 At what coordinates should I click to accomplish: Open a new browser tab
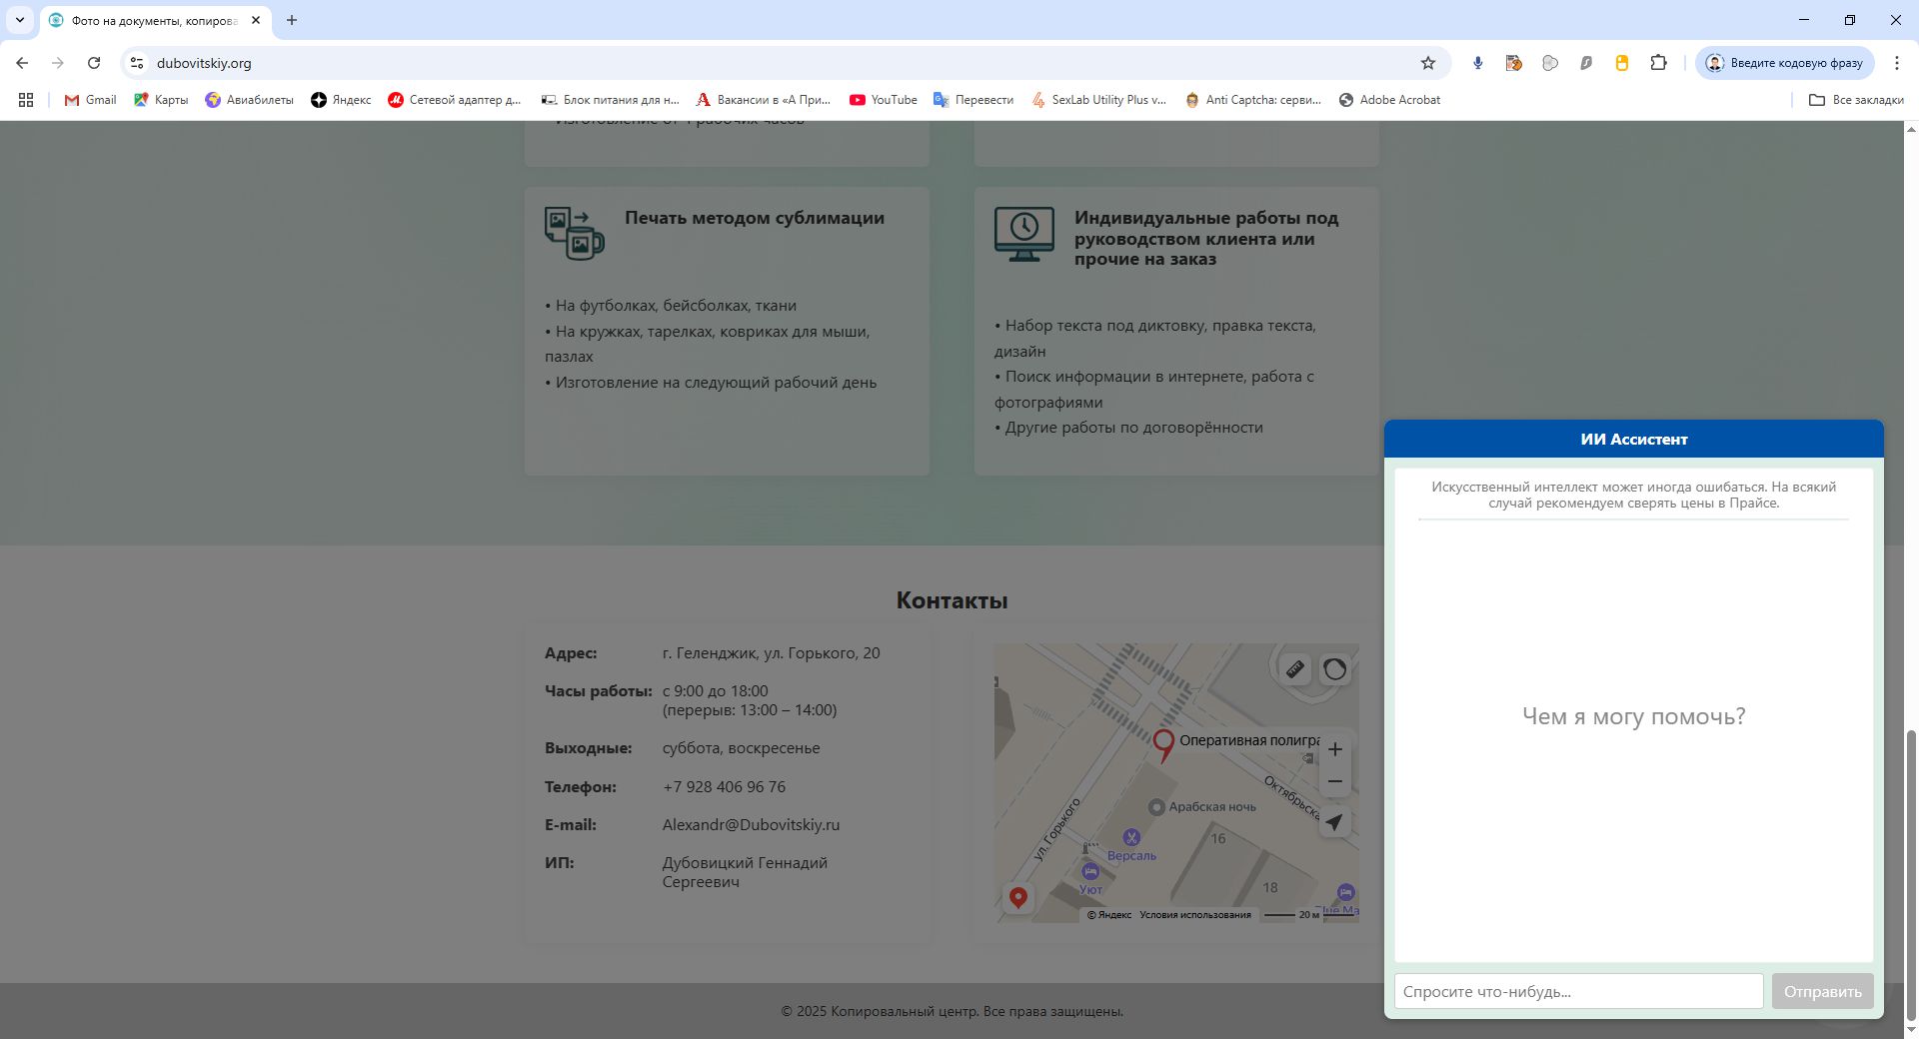pos(292,20)
